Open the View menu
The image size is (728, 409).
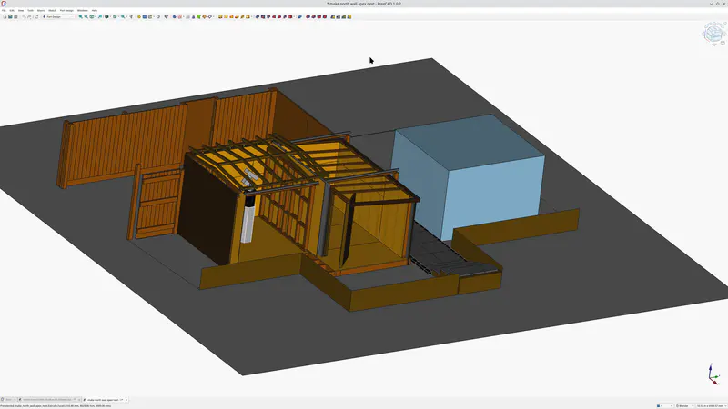click(x=21, y=10)
